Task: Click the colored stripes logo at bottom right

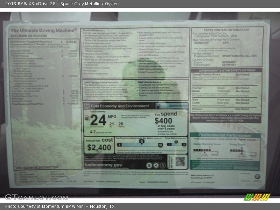Action: [x=257, y=197]
